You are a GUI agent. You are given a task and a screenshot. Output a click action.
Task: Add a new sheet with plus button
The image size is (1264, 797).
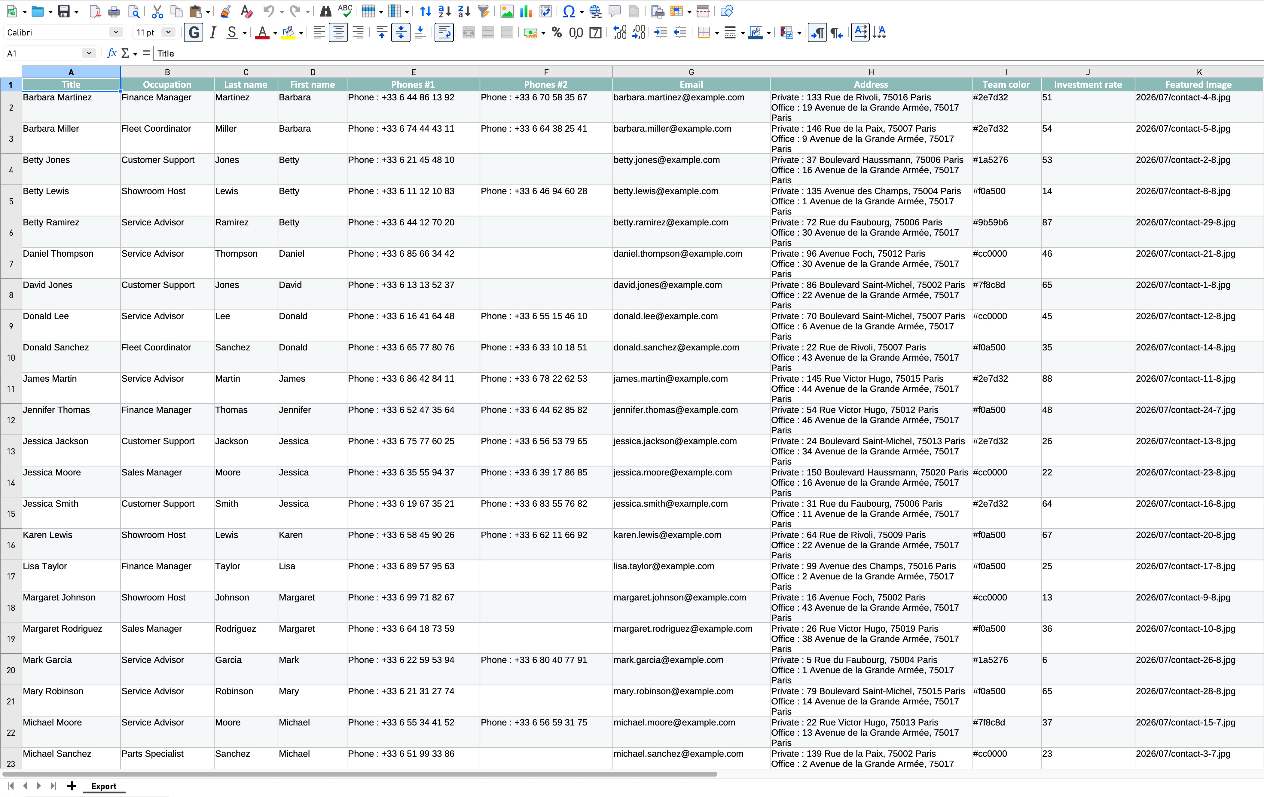72,786
